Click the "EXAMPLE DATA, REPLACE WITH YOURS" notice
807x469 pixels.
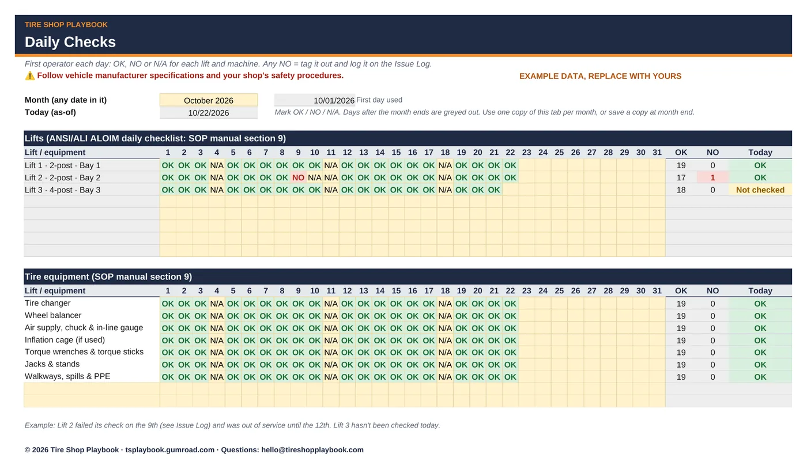click(600, 76)
